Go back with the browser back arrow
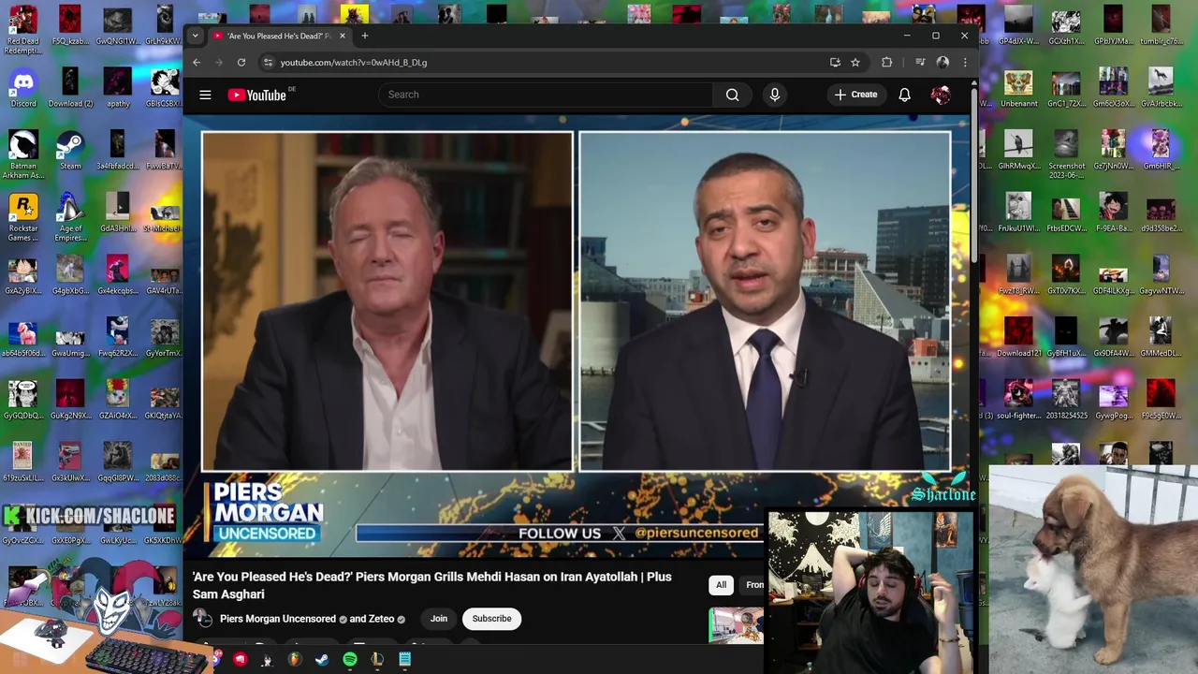 (x=197, y=63)
